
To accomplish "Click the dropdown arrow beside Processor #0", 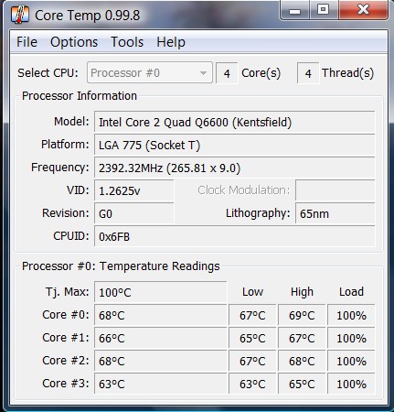I will [x=203, y=73].
